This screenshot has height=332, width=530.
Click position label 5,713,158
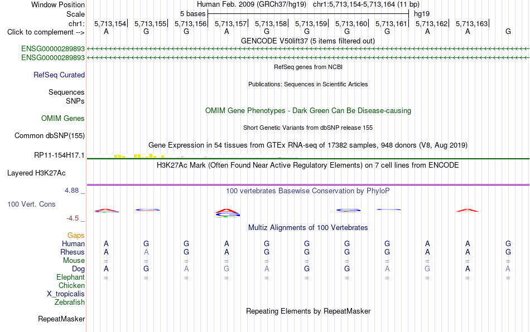(271, 23)
